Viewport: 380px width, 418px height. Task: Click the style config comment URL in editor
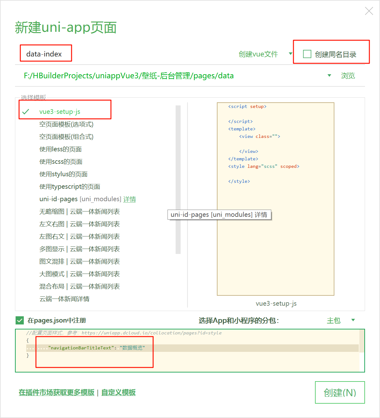click(152, 333)
